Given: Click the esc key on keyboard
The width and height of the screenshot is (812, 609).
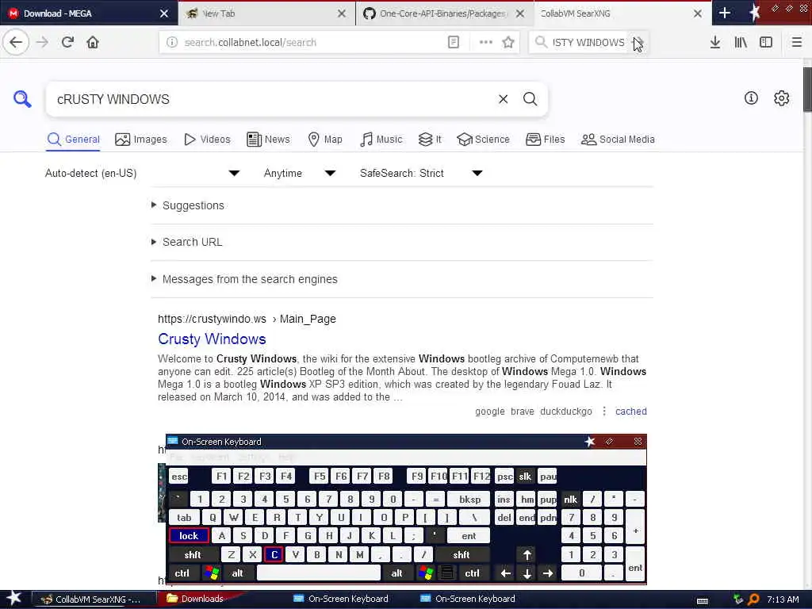Looking at the screenshot, I should click(x=179, y=476).
